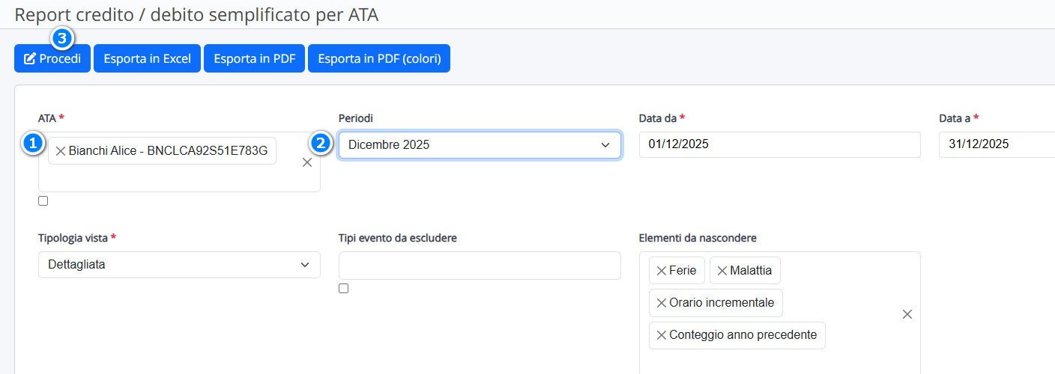Viewport: 1055px width, 374px height.
Task: Toggle checkbox under Tipi evento da escludere
Action: click(343, 288)
